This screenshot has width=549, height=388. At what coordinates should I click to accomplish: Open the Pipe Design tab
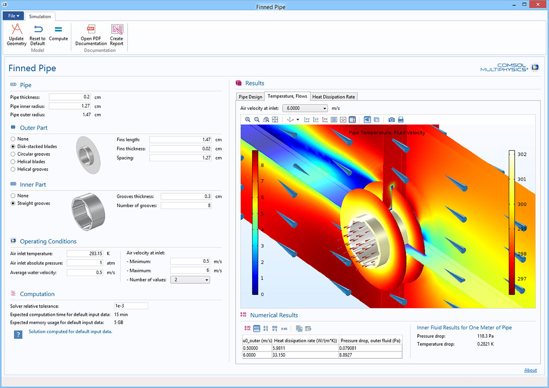pos(251,96)
